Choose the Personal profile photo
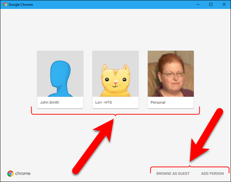Screen dimensions: 231x182 [171, 74]
